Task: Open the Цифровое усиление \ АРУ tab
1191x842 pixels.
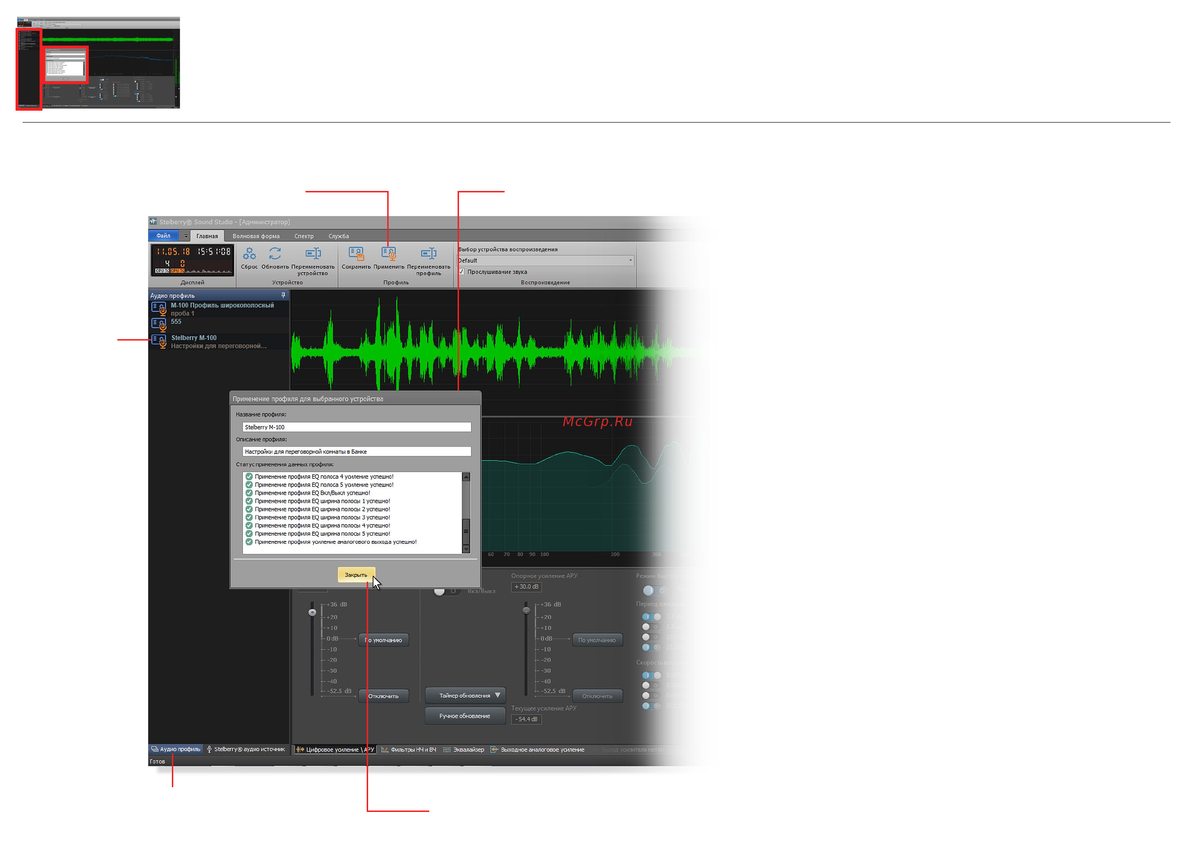Action: (x=335, y=749)
